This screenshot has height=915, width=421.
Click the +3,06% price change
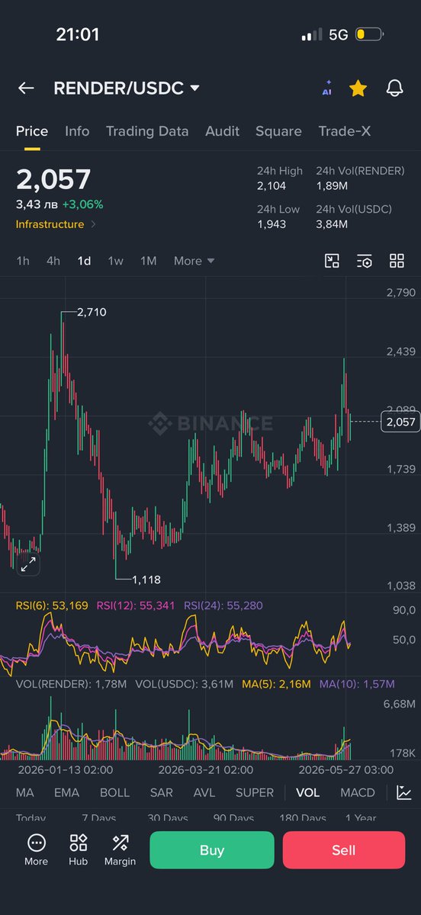point(83,204)
